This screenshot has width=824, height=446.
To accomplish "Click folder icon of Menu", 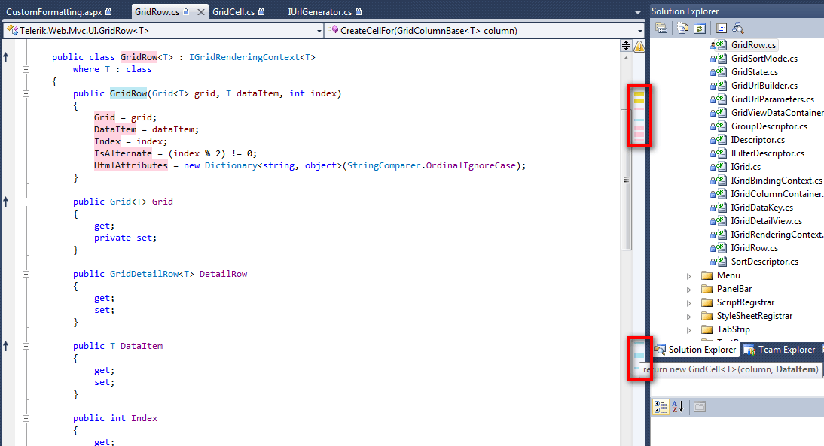I will click(x=707, y=275).
